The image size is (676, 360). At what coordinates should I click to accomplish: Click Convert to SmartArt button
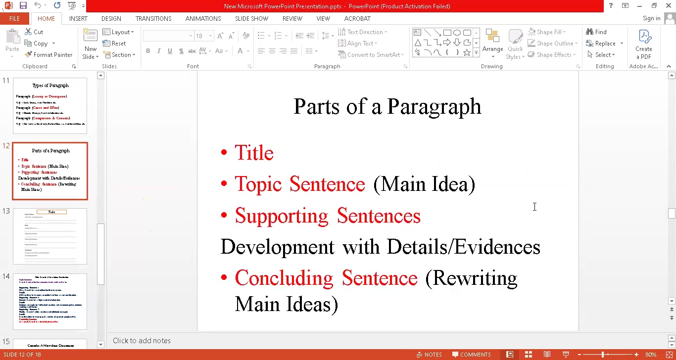[371, 54]
